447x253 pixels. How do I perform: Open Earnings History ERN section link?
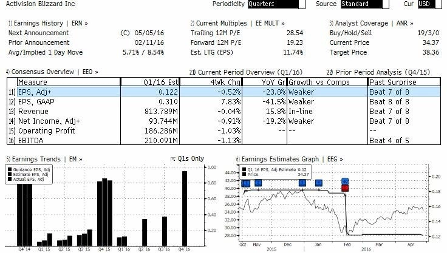click(x=48, y=24)
